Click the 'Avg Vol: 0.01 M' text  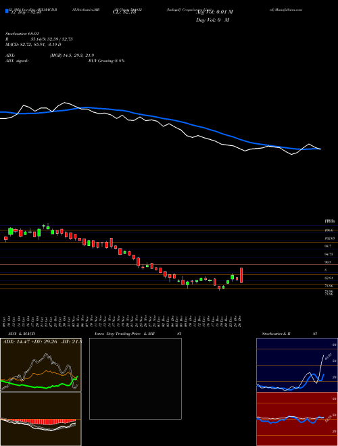[x=214, y=12]
